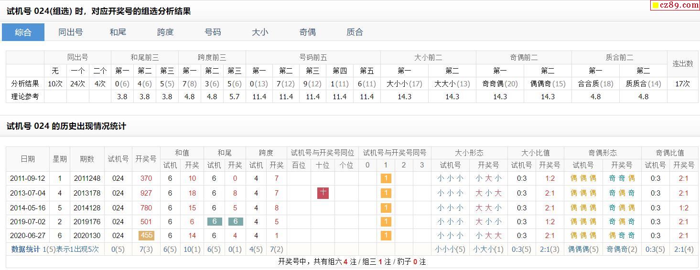Click period number 2014128
This screenshot has width=700, height=270.
coord(87,208)
